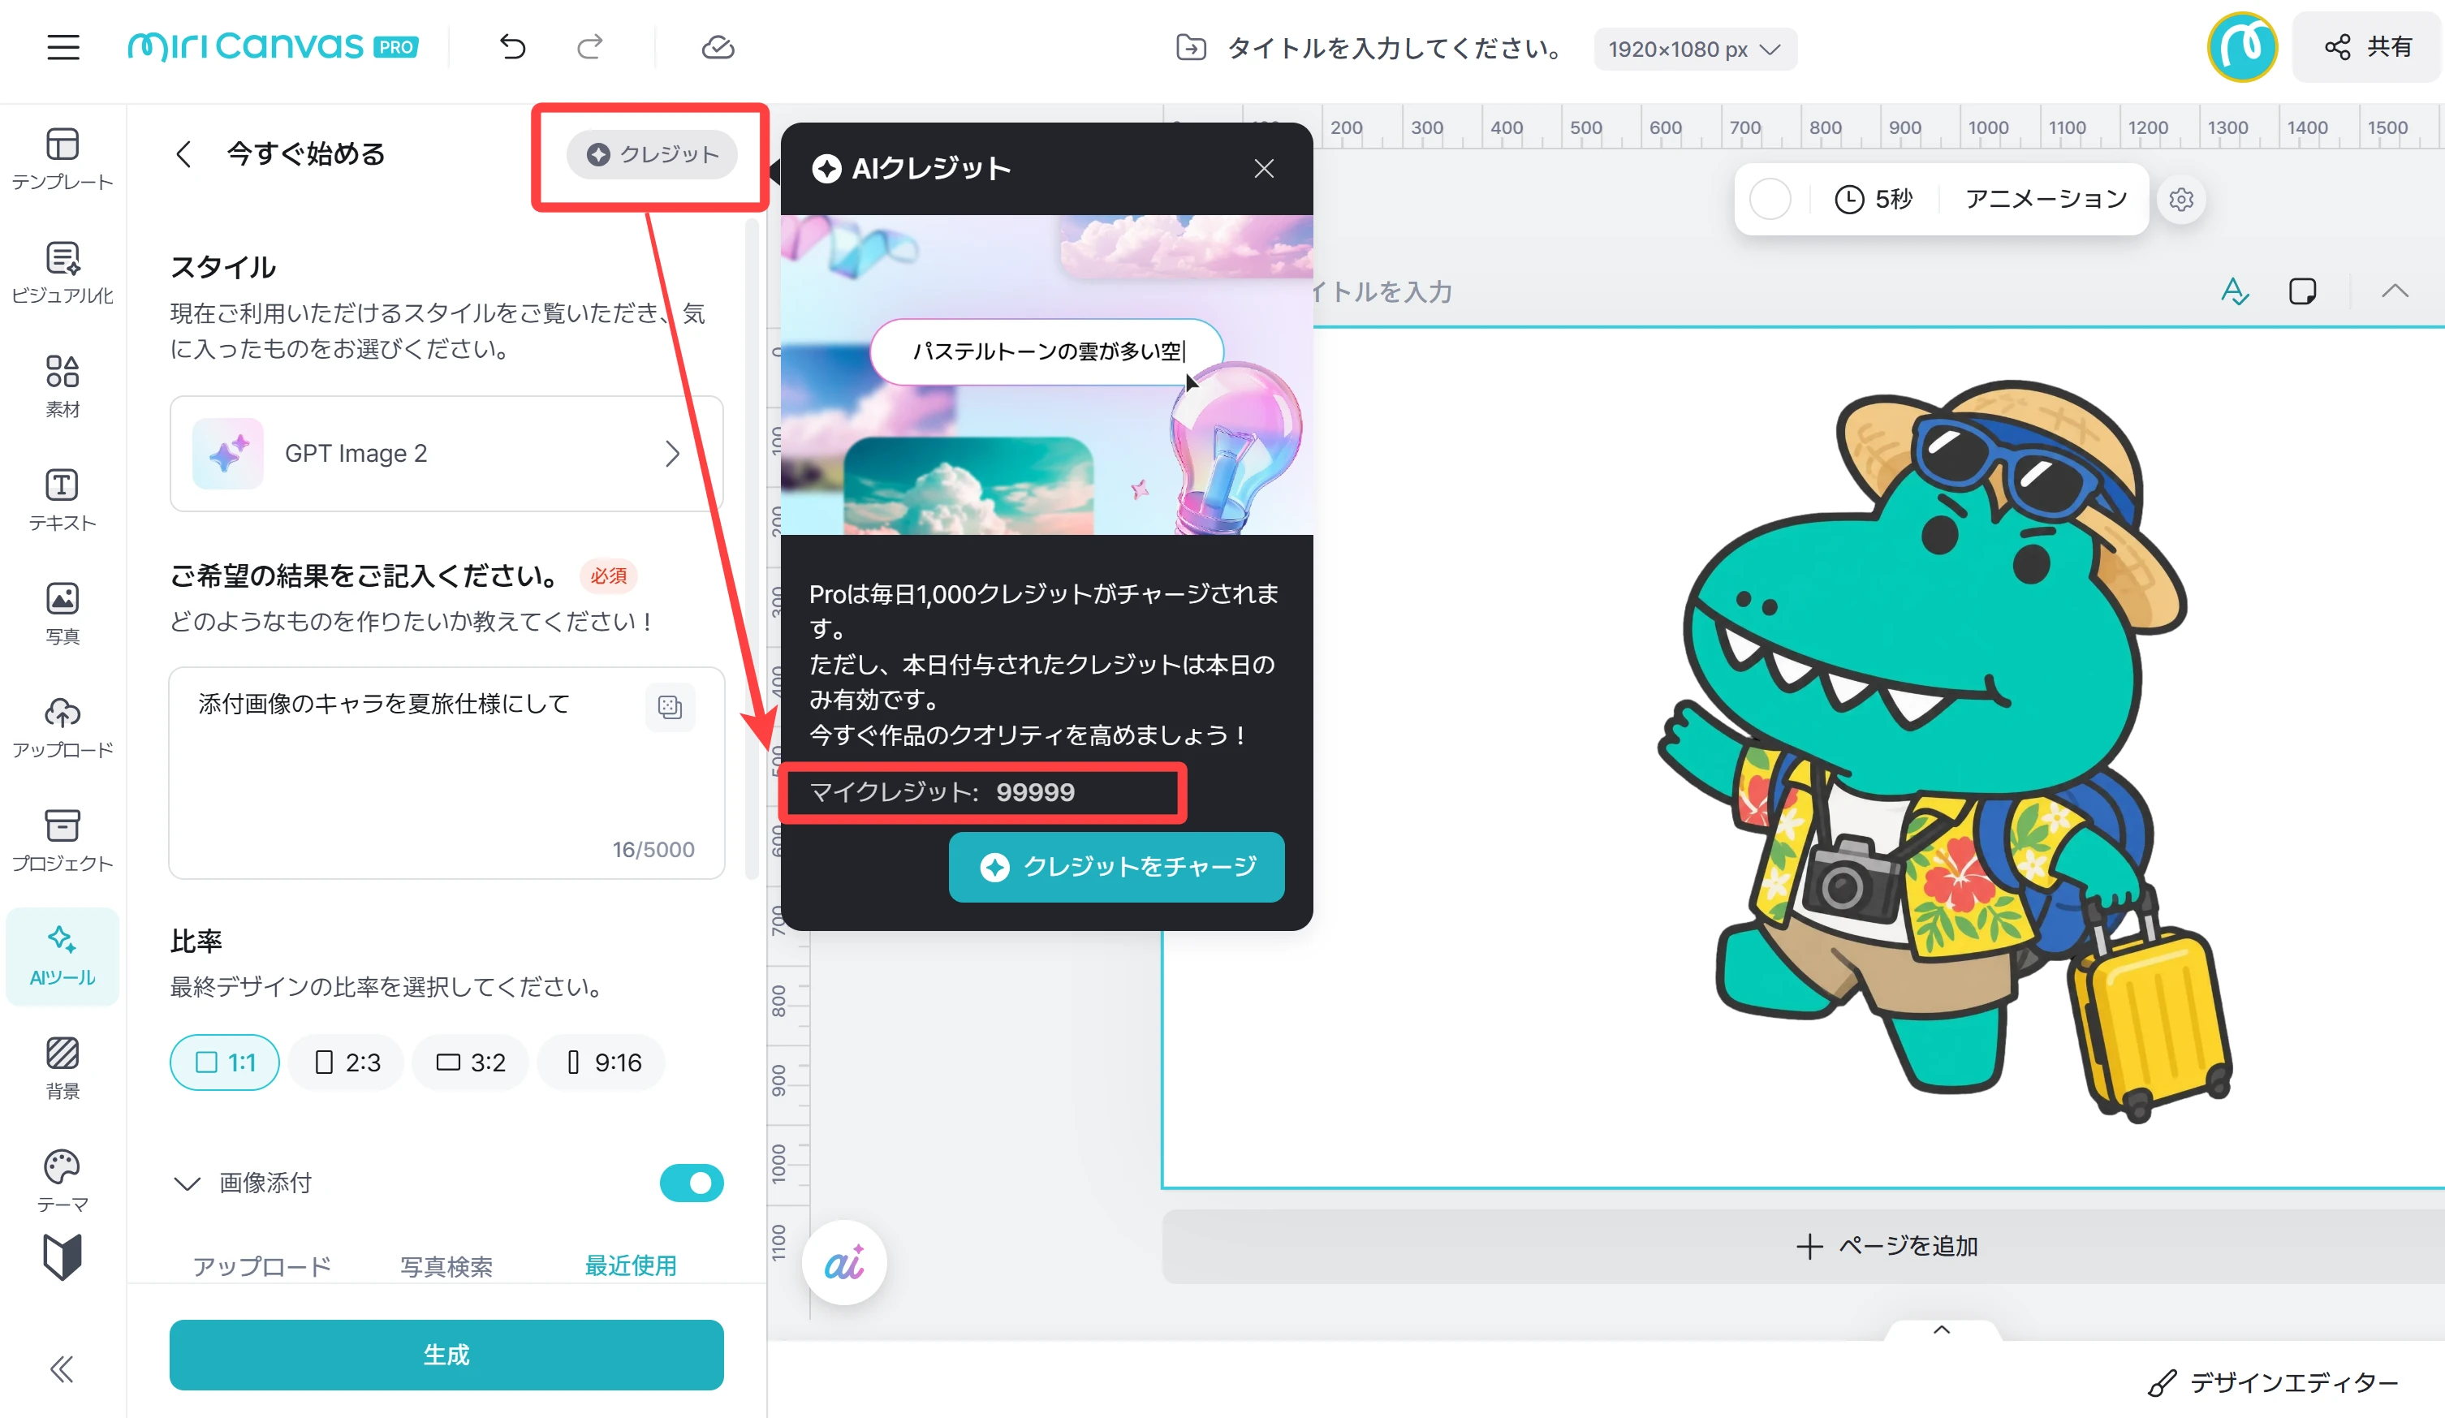Screen dimensions: 2445x1418
Task: Close the AIクレジット popup
Action: [1263, 169]
